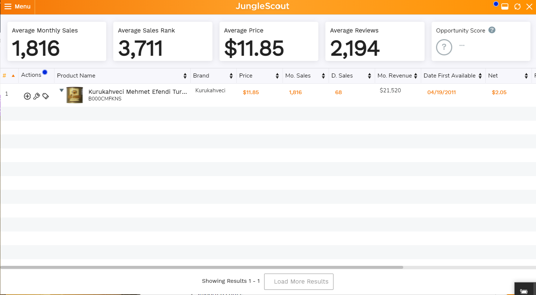Click the 1,816 monthly sales cell
536x295 pixels.
click(295, 92)
